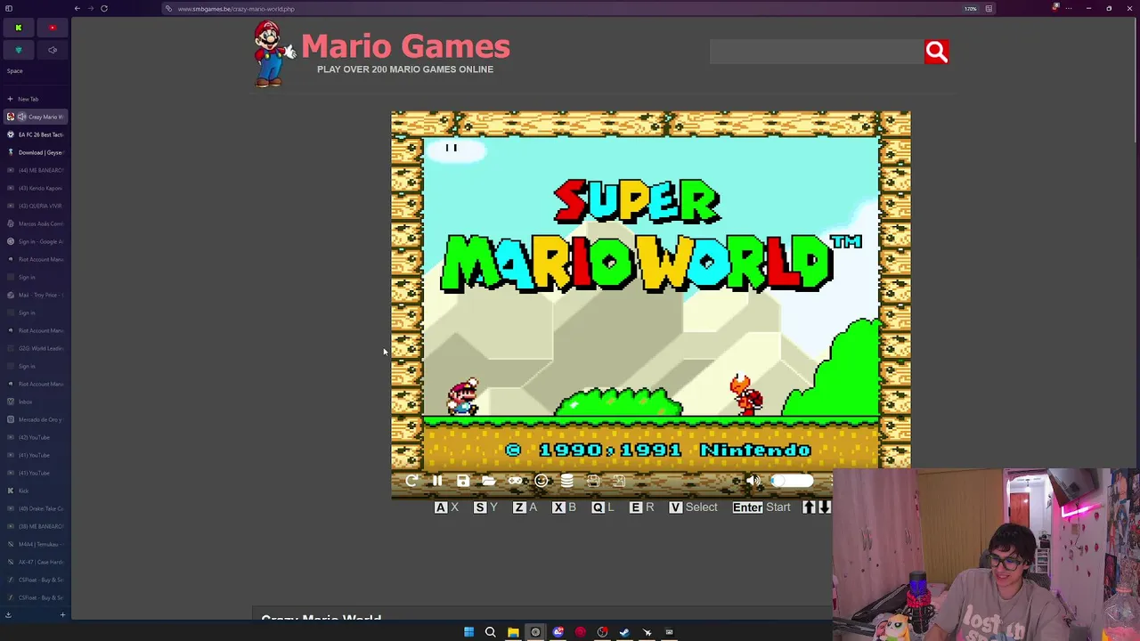Viewport: 1140px width, 641px height.
Task: Switch to EA FC 26 Best Tactics tab
Action: (x=36, y=134)
